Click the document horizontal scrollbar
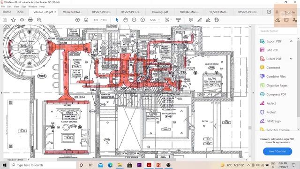Screen dimensions: 300x169 (x=116, y=160)
